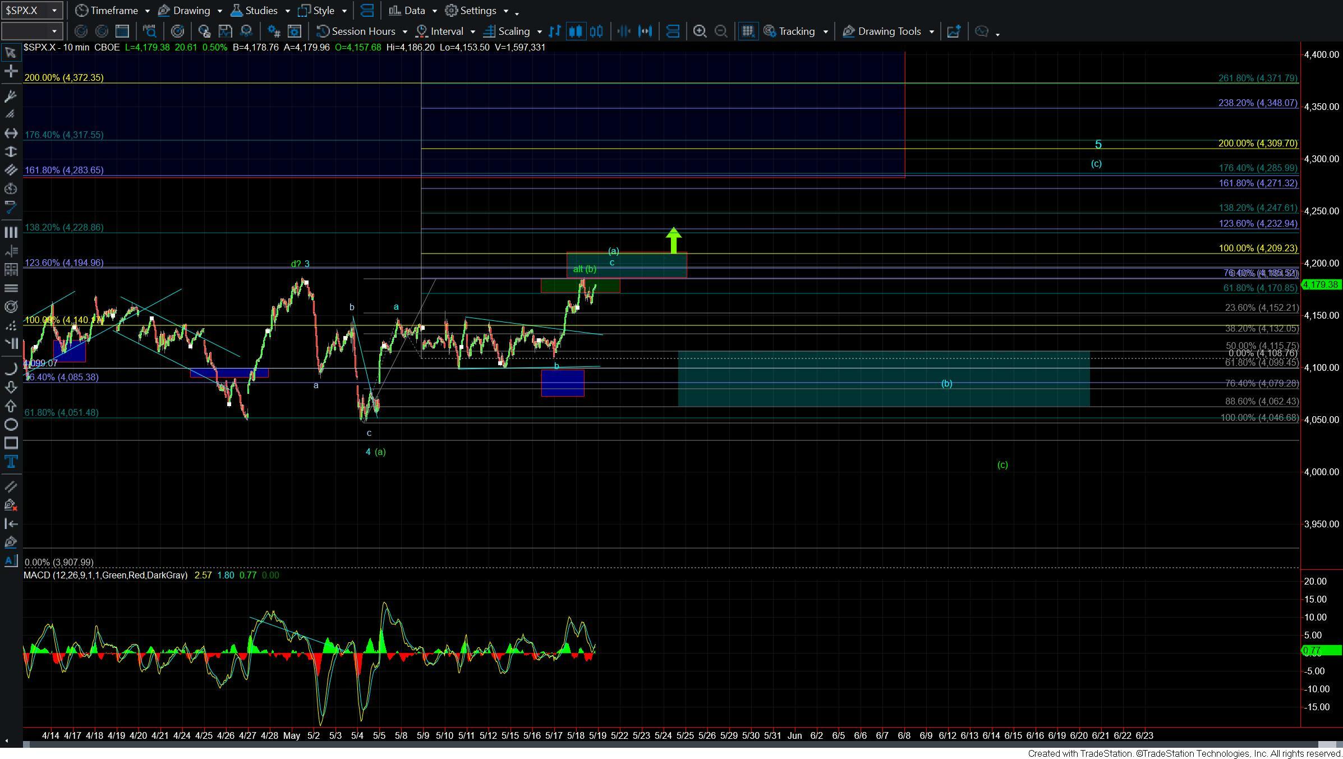Click the chart chat bubble icon
This screenshot has height=759, width=1343.
[x=981, y=31]
